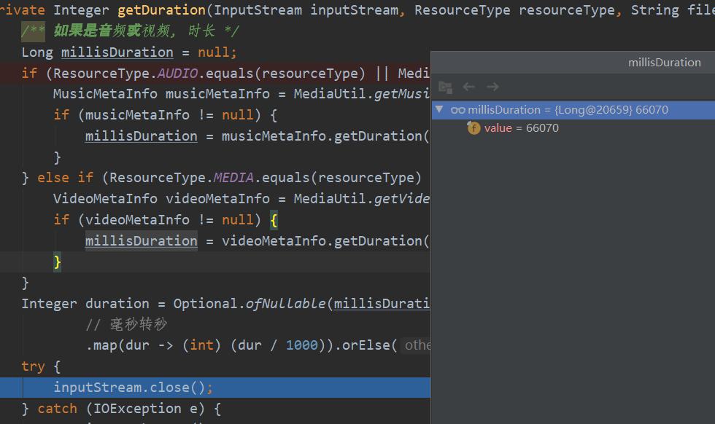Select the millisDuration = {Long@20659} 66070 row
The image size is (715, 424).
pos(573,110)
